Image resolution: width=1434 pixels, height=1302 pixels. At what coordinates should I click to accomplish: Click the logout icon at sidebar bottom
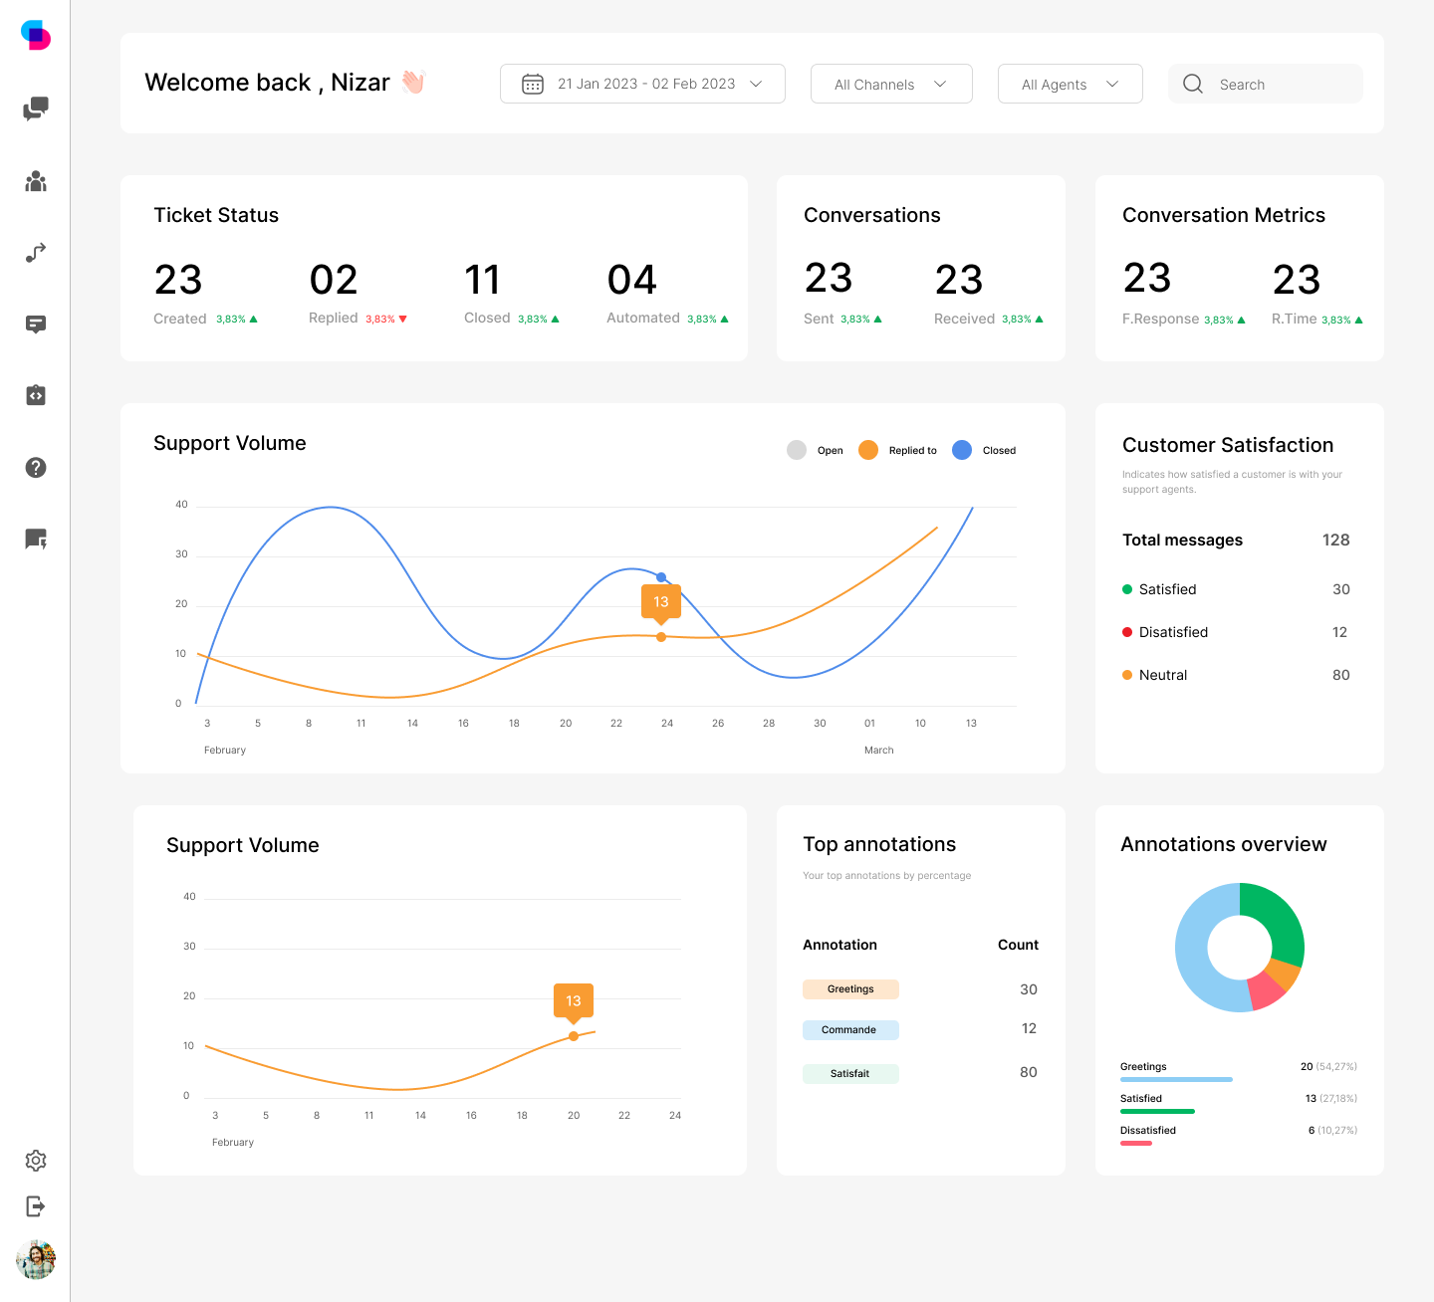click(36, 1206)
